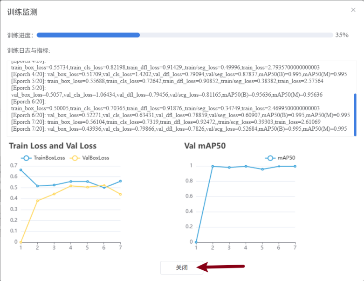Toggle the TrainBoxLoss legend series

44,158
